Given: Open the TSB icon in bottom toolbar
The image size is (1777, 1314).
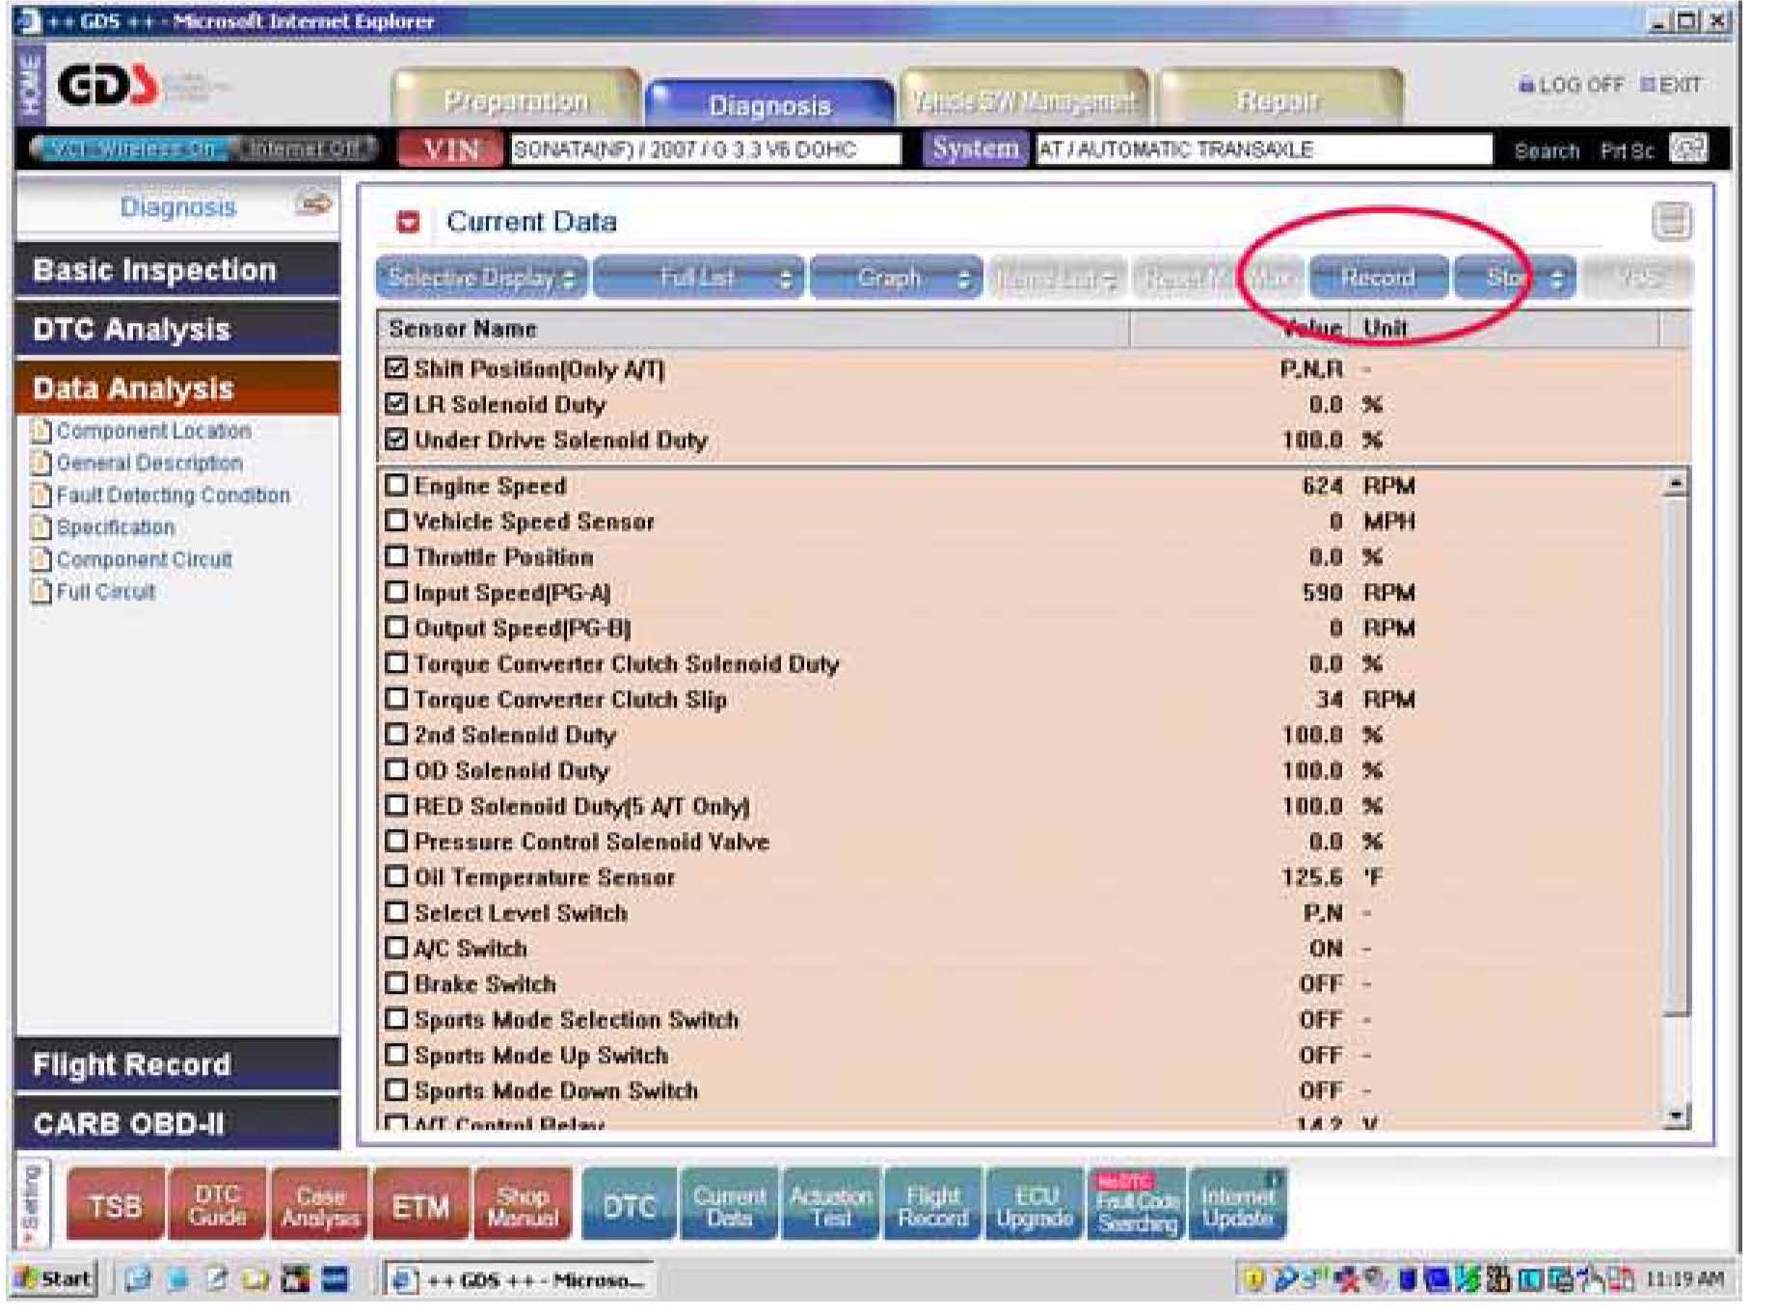Looking at the screenshot, I should coord(115,1205).
